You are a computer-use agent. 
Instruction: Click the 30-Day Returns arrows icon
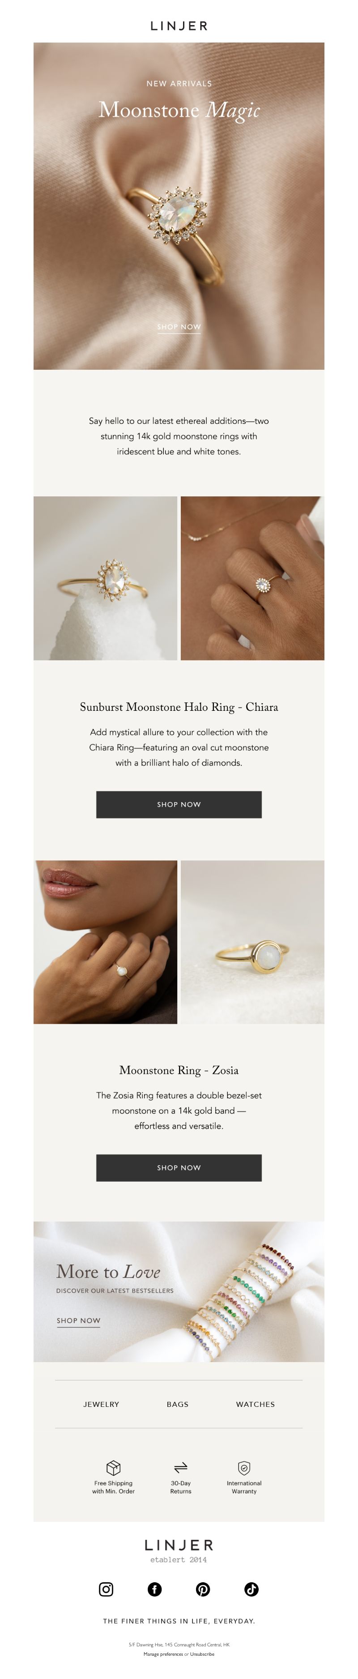pyautogui.click(x=181, y=1467)
